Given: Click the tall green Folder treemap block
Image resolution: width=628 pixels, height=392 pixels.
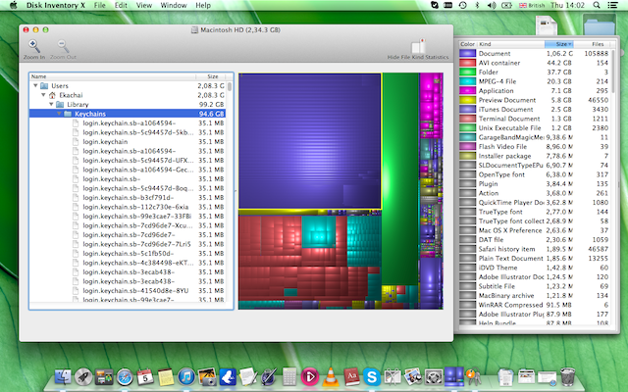Looking at the screenshot, I should (x=400, y=178).
